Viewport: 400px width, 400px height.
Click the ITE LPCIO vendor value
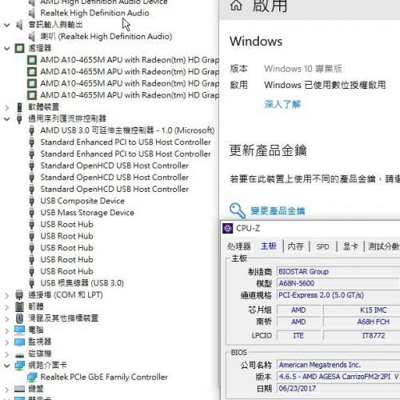coord(299,335)
